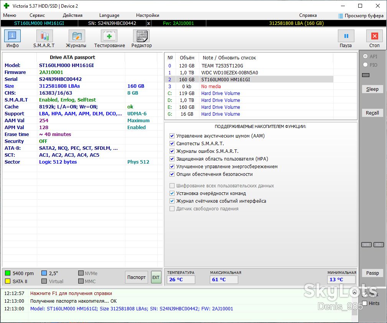Open the S.M.A.R.T toolbar icon
387x323 pixels.
(44, 36)
